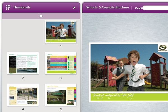Close the Thumbnails panel
The width and height of the screenshot is (168, 112).
(74, 8)
